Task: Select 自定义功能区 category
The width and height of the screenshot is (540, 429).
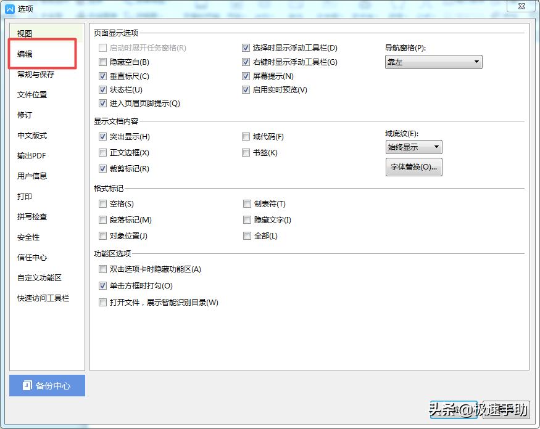Action: coord(39,277)
